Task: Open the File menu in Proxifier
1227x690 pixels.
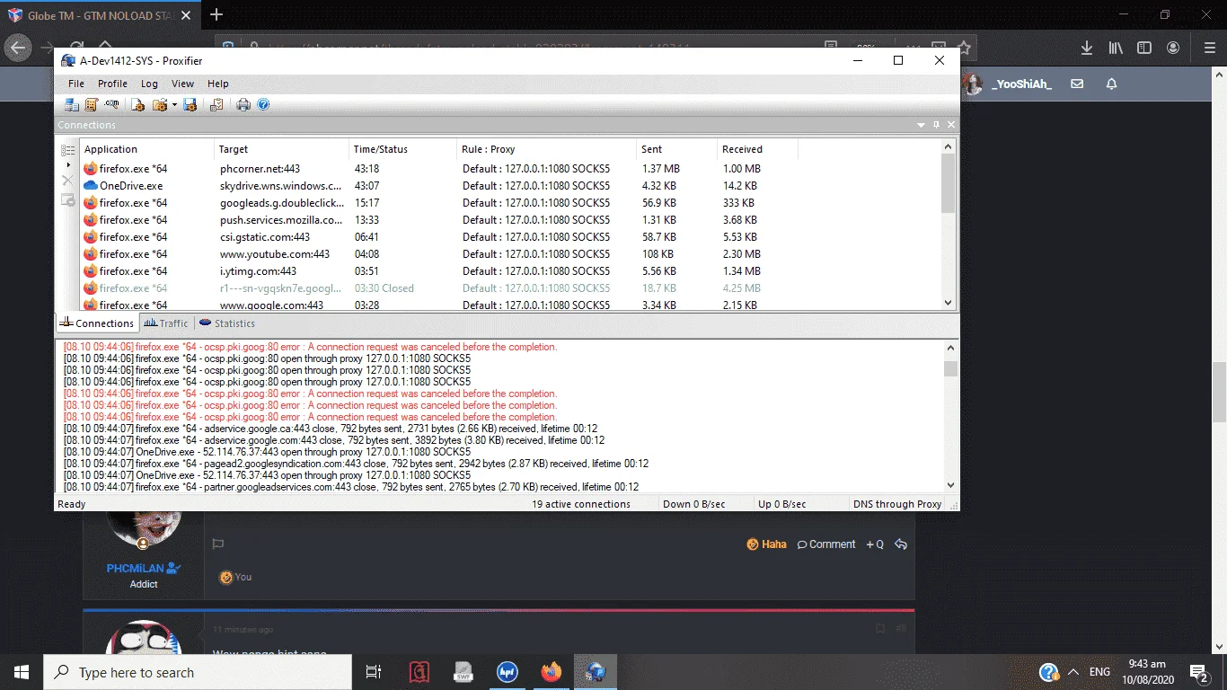Action: point(76,84)
